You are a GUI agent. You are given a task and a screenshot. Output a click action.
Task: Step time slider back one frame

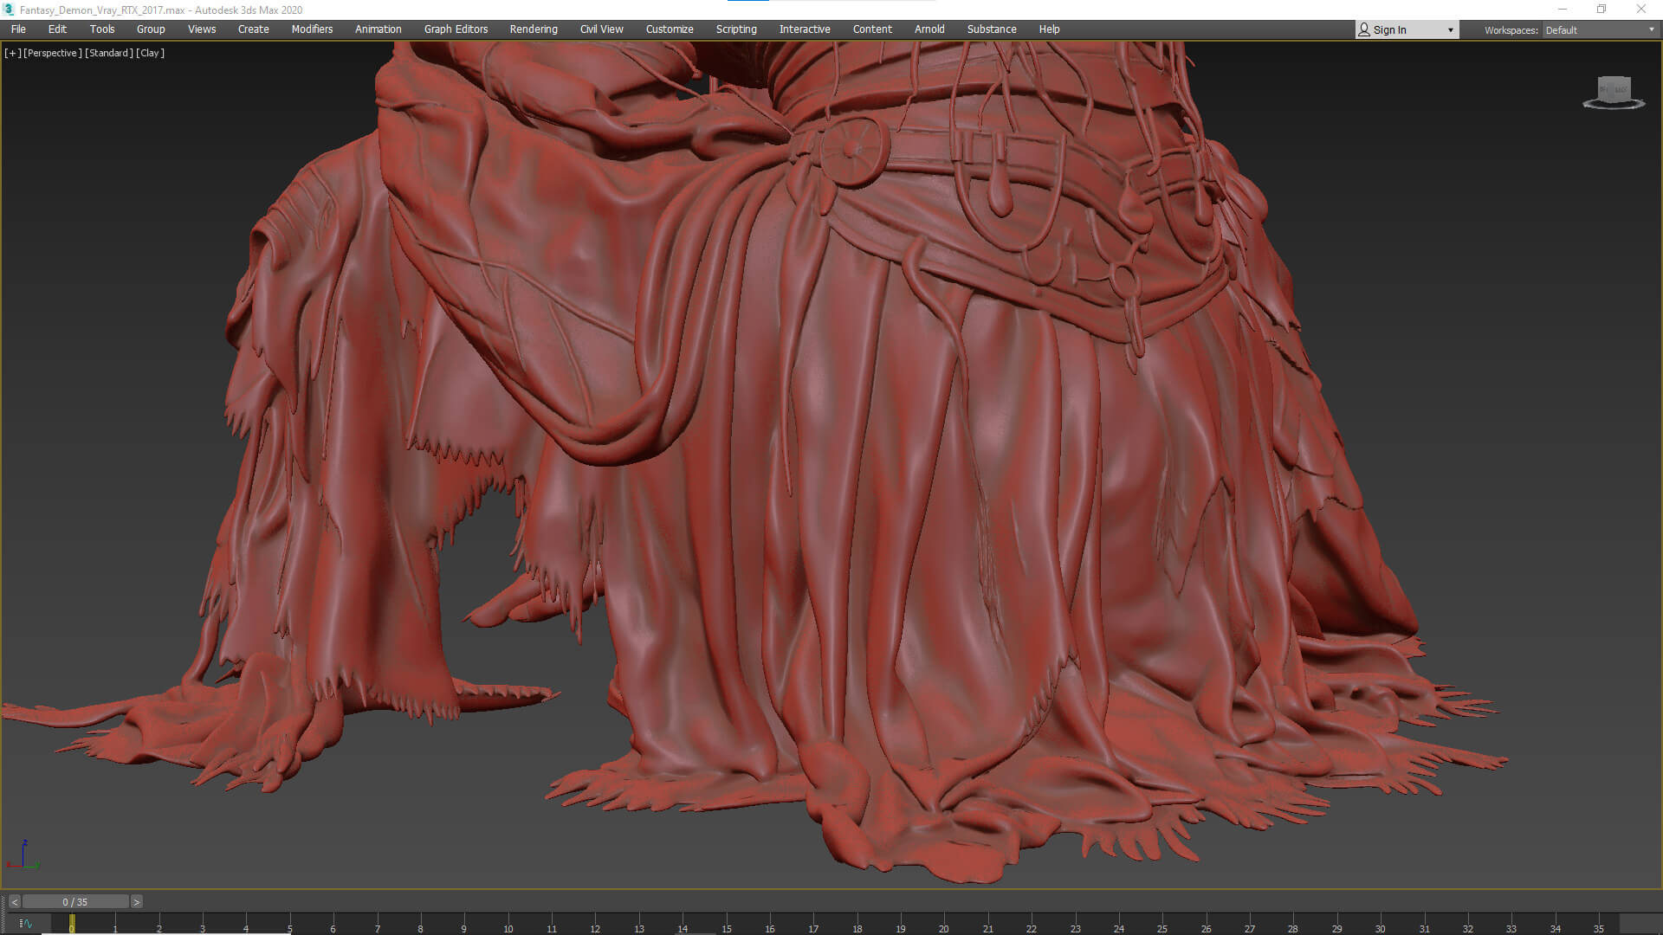(x=14, y=902)
